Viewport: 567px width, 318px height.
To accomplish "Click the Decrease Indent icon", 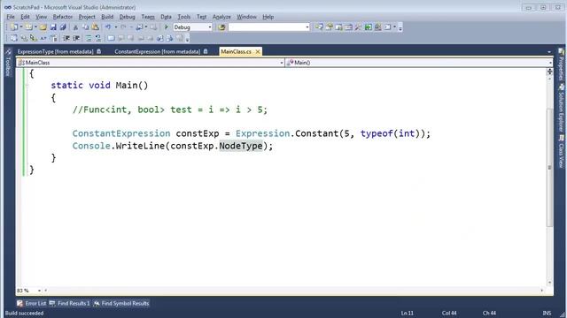I will coord(66,38).
